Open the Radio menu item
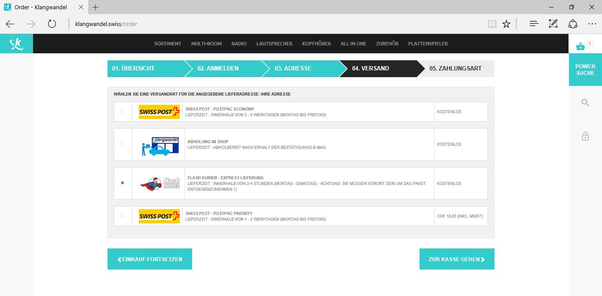Viewport: 602px width, 296px height. (239, 44)
